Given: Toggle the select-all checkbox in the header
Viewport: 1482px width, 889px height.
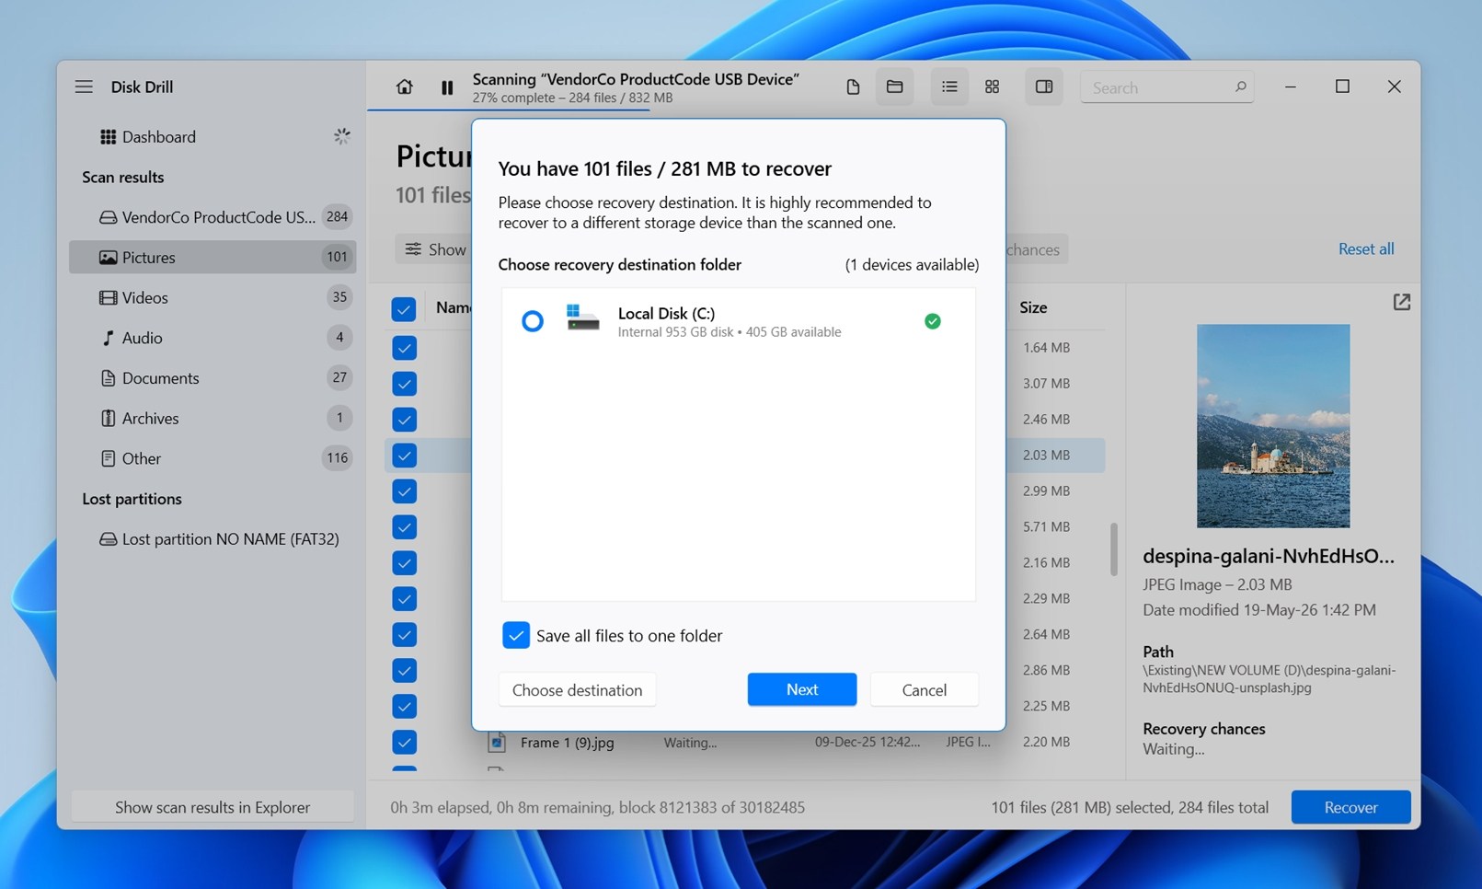Looking at the screenshot, I should pos(404,308).
